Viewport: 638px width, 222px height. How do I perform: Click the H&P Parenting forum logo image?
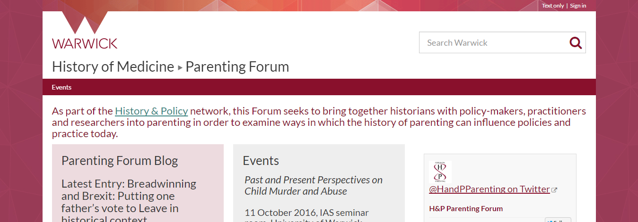click(x=440, y=172)
